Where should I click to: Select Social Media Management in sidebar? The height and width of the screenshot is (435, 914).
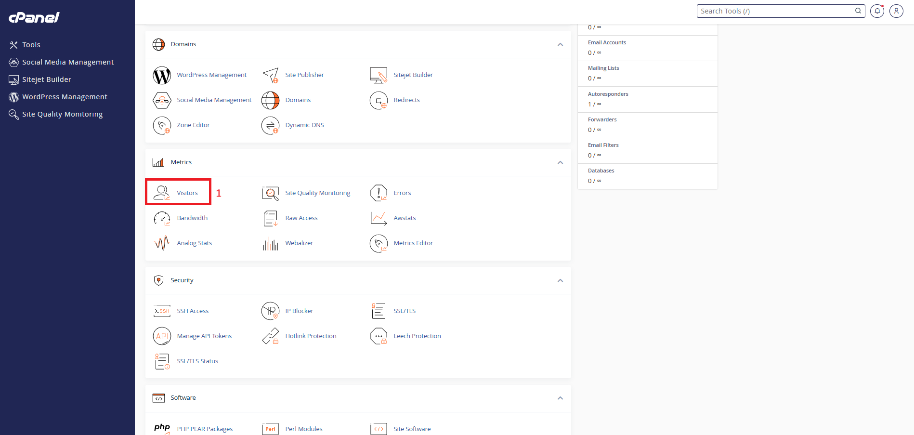(x=62, y=62)
